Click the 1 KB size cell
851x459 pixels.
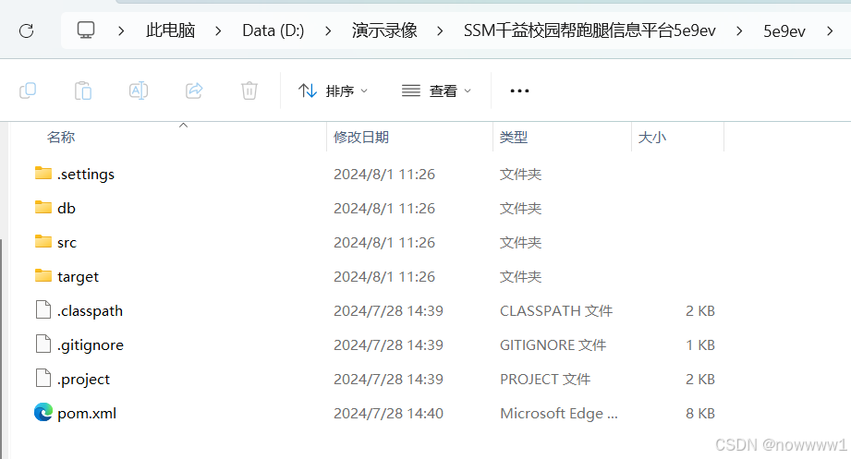click(x=700, y=345)
